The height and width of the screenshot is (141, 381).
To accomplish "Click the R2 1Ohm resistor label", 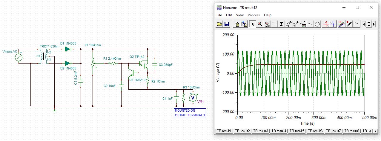I will pyautogui.click(x=158, y=81).
